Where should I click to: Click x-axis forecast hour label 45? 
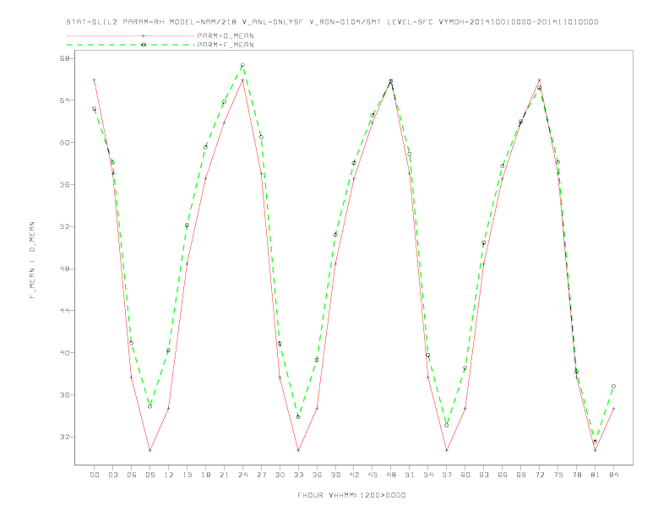(373, 475)
